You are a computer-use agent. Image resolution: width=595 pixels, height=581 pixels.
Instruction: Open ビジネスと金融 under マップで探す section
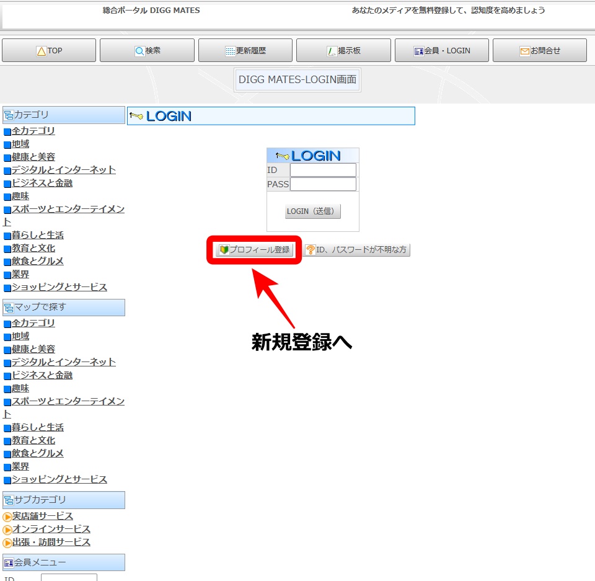pyautogui.click(x=42, y=375)
